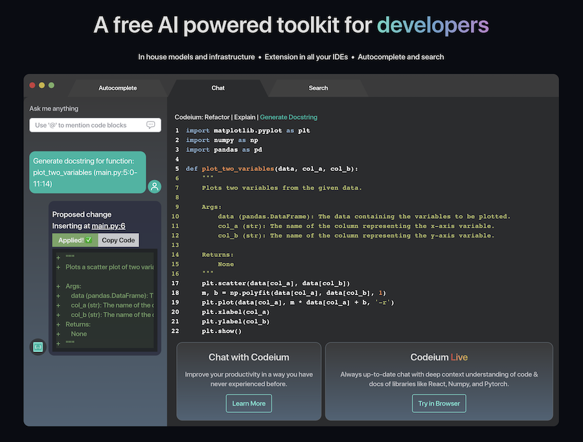Click 'Extension in all your IDEs' text
This screenshot has height=442, width=583.
306,57
